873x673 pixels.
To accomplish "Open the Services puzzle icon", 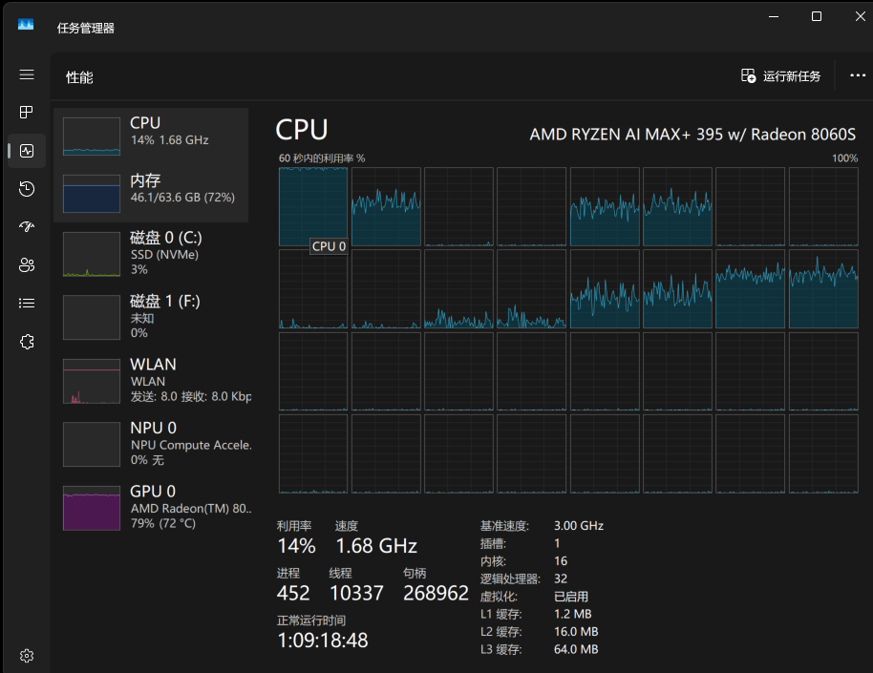I will 27,341.
